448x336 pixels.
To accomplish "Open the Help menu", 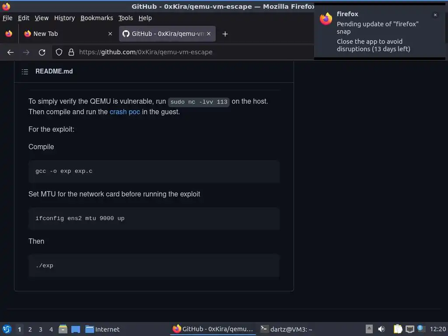I will (x=145, y=18).
